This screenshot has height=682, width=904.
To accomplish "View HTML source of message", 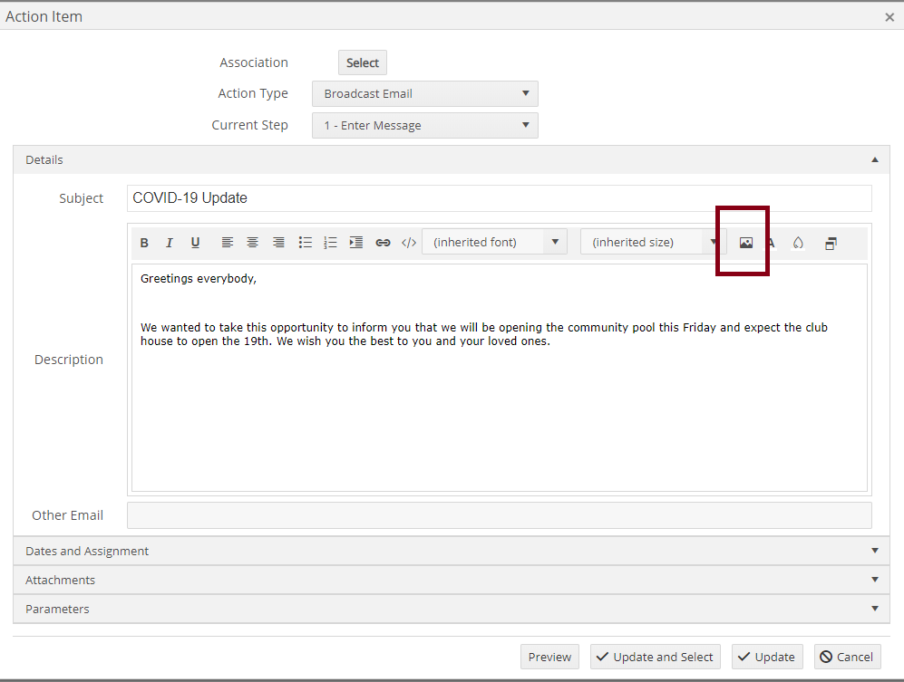I will click(x=409, y=243).
